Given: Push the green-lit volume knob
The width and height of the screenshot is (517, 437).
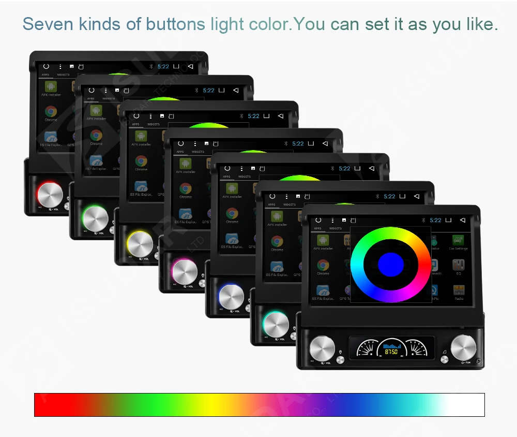Looking at the screenshot, I should pos(95,219).
